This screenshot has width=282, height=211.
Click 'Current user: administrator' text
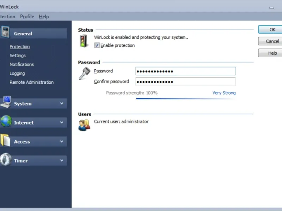(x=121, y=122)
